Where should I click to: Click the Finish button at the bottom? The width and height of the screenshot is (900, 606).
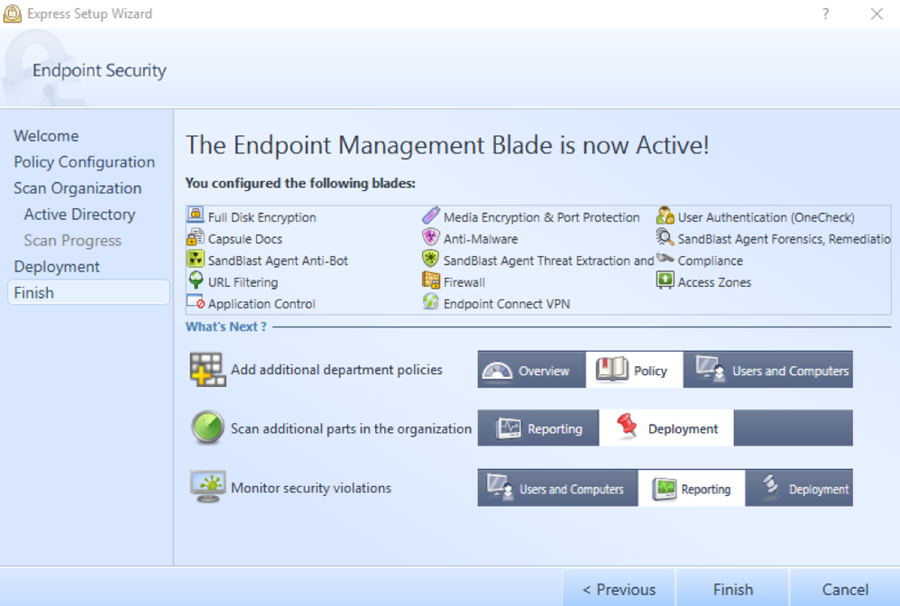pyautogui.click(x=733, y=589)
